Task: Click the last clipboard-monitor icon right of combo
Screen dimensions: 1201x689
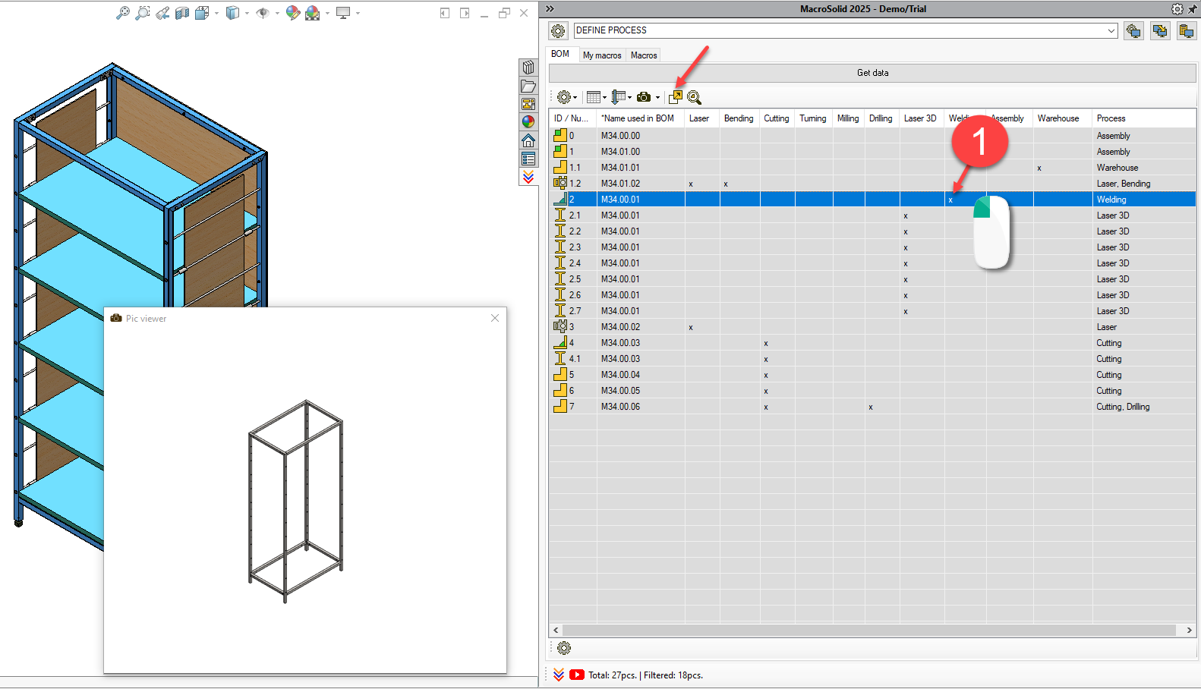Action: coord(1186,30)
